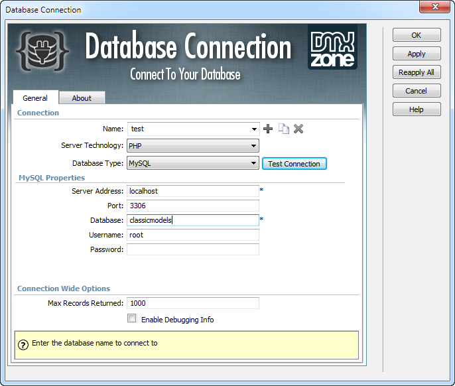This screenshot has width=455, height=386.
Task: Click the 'Connection' section heading
Action: click(38, 113)
